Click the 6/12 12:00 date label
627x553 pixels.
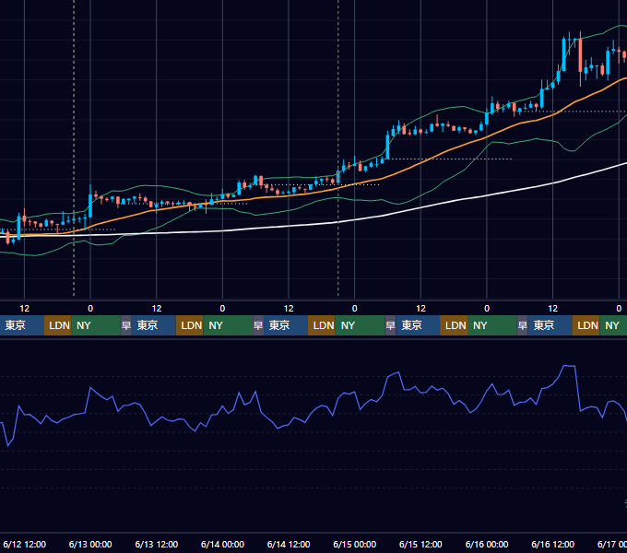[x=24, y=544]
